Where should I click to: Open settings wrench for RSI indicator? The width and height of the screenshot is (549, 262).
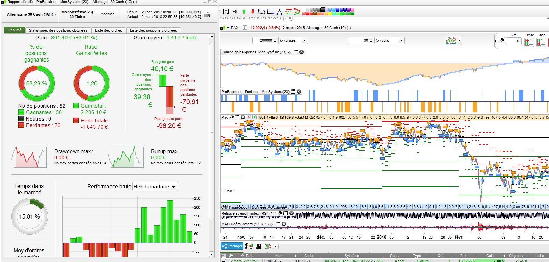pos(280,213)
